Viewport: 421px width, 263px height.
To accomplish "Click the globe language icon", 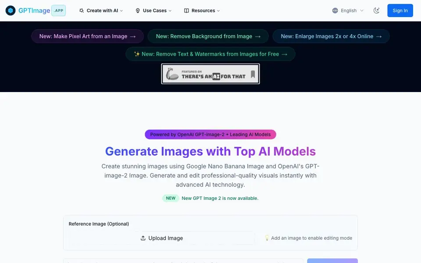I will click(x=335, y=11).
